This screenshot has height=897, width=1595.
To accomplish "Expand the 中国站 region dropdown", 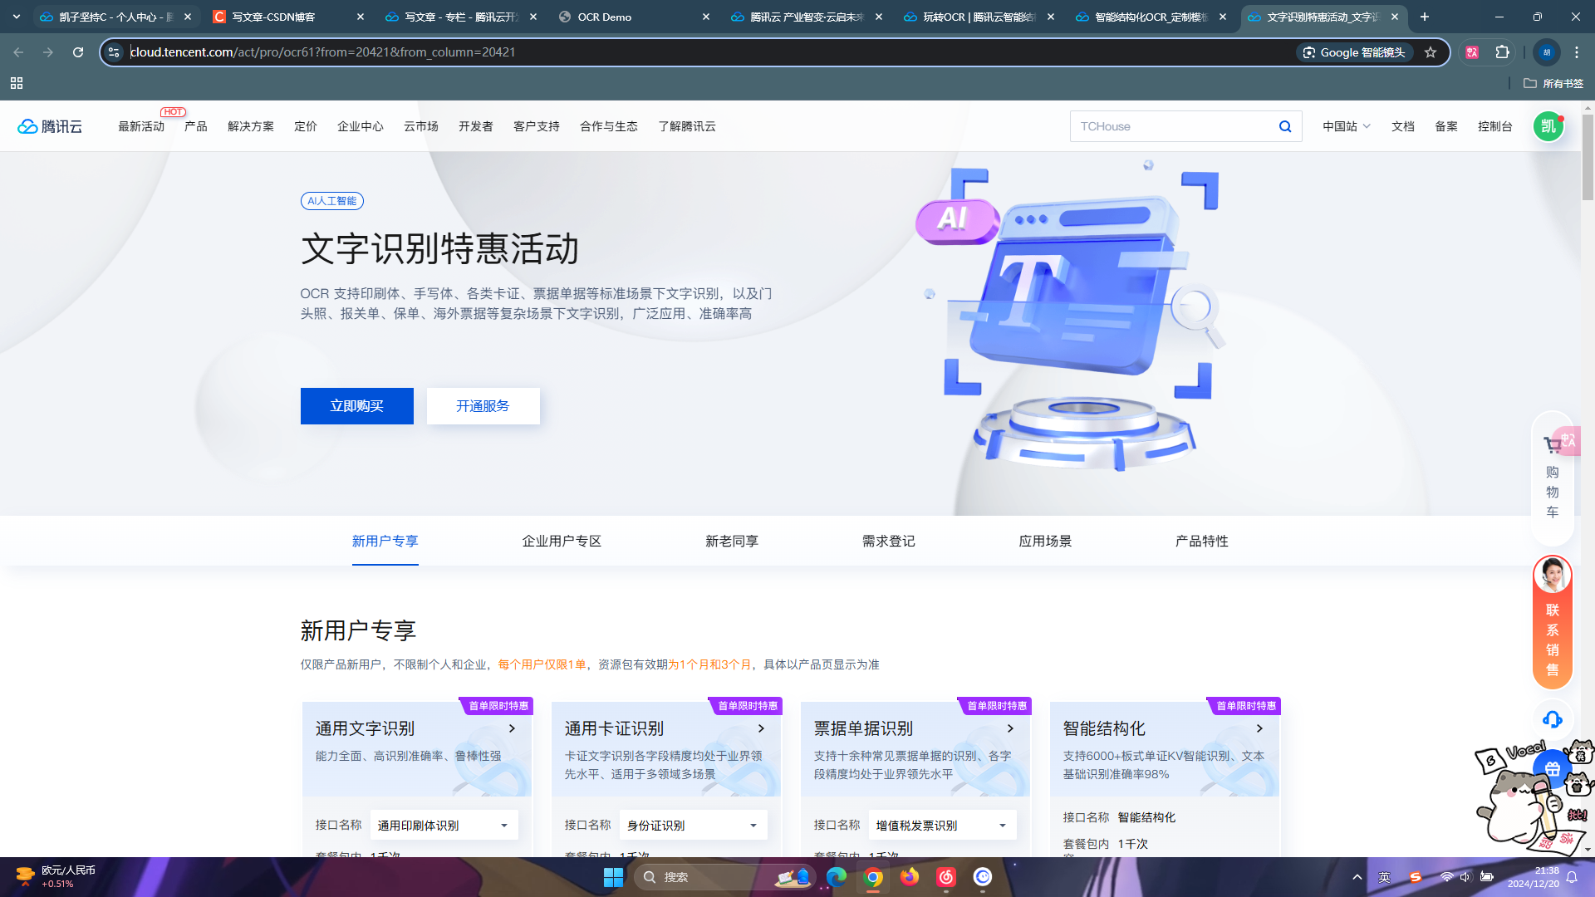I will [1347, 126].
